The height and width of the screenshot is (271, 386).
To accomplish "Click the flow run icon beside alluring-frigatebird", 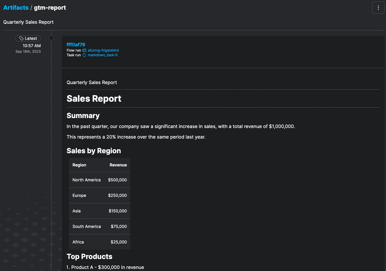I will pyautogui.click(x=84, y=50).
